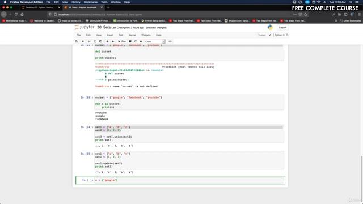Save the notebook with the toolbar save icon
This screenshot has width=363, height=204.
[x=77, y=41]
